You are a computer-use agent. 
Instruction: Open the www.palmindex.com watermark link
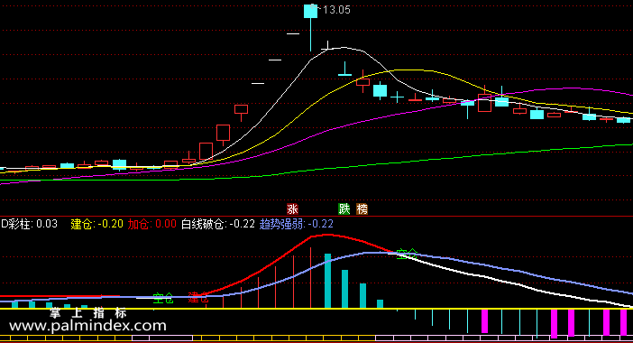point(87,326)
